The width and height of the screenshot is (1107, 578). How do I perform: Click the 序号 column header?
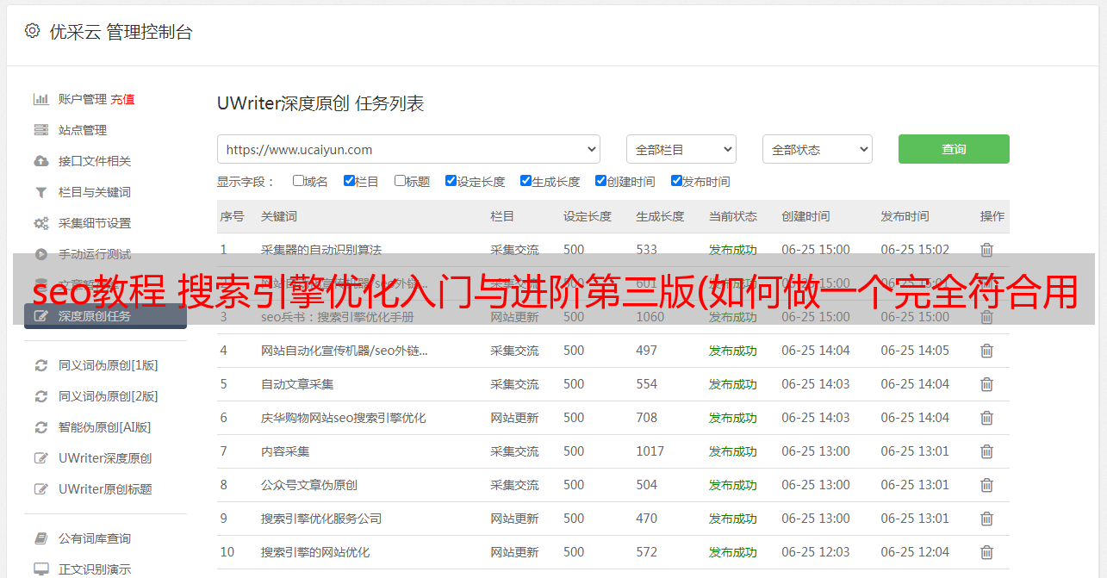[232, 216]
